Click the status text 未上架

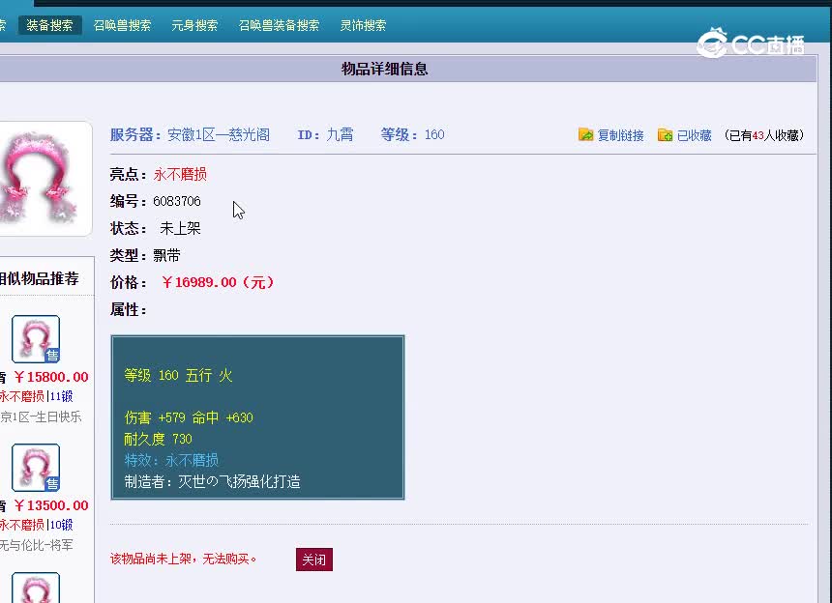[x=180, y=228]
